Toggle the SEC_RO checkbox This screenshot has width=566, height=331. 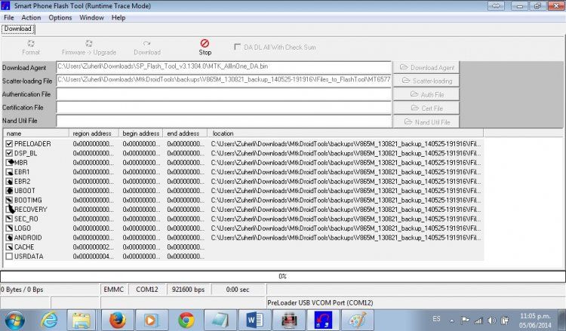tap(9, 219)
